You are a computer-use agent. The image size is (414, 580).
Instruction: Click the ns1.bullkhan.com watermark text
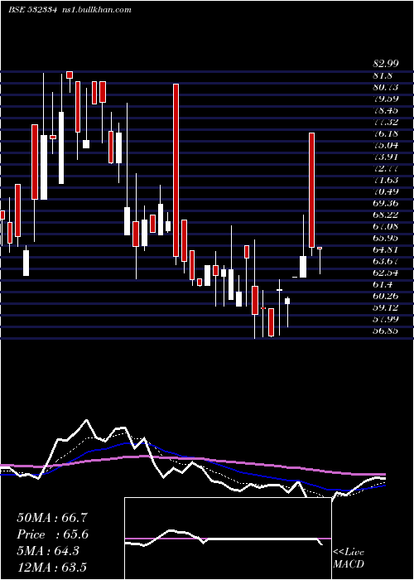[x=97, y=10]
